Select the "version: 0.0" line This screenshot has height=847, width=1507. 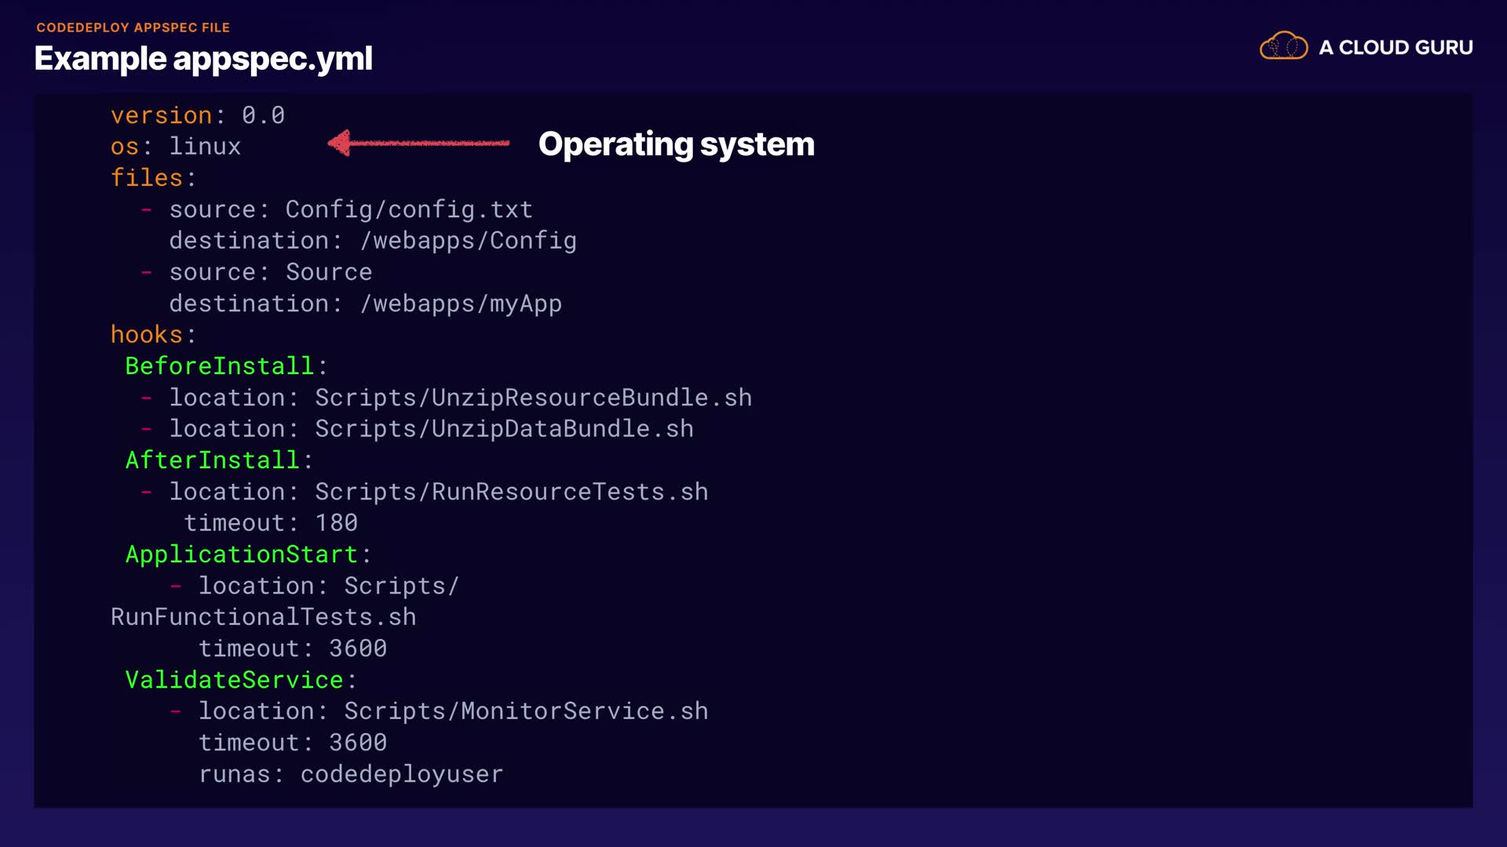(x=197, y=115)
